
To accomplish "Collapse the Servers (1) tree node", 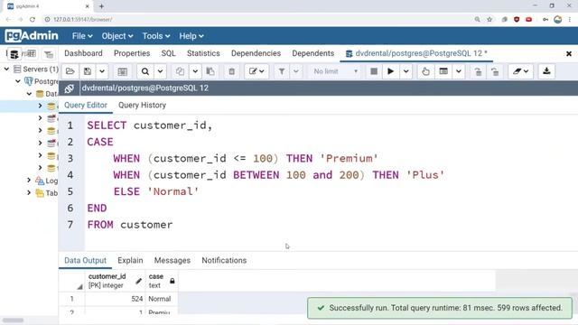I will [x=6, y=69].
